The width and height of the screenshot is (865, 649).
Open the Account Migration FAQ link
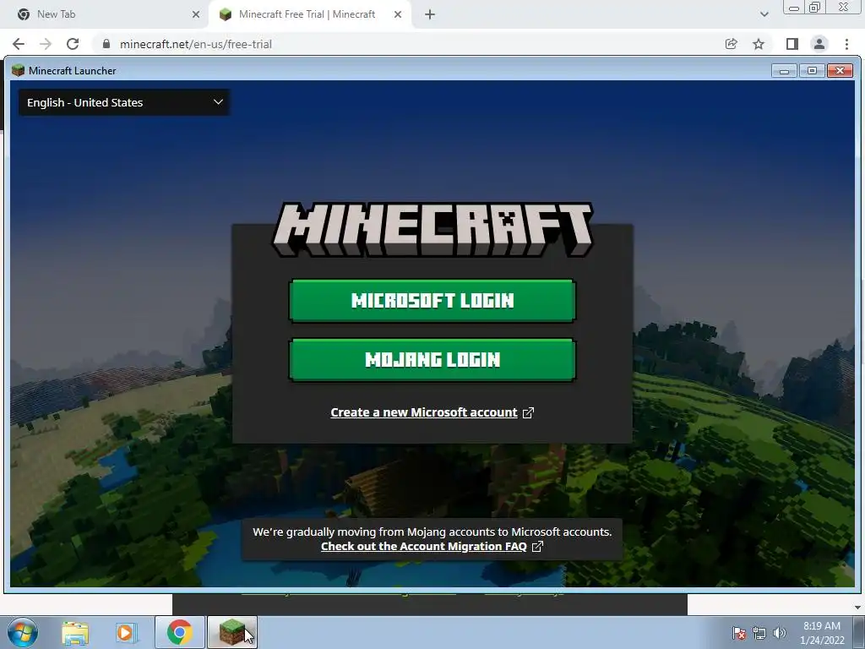pyautogui.click(x=424, y=547)
